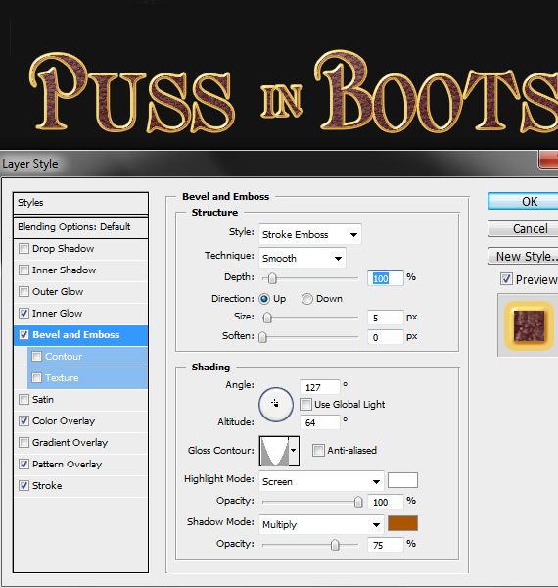558x588 pixels.
Task: Close the Layer Style dialog
Action: pos(548,160)
